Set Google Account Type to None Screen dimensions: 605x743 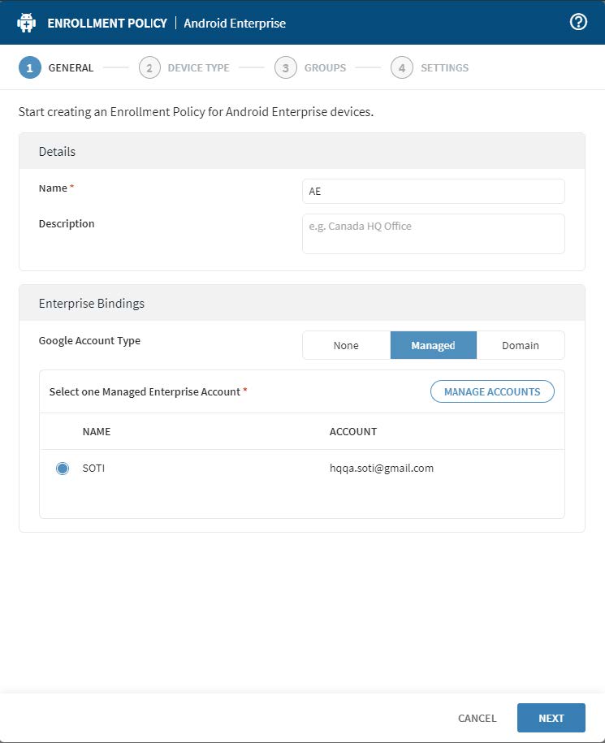point(346,345)
